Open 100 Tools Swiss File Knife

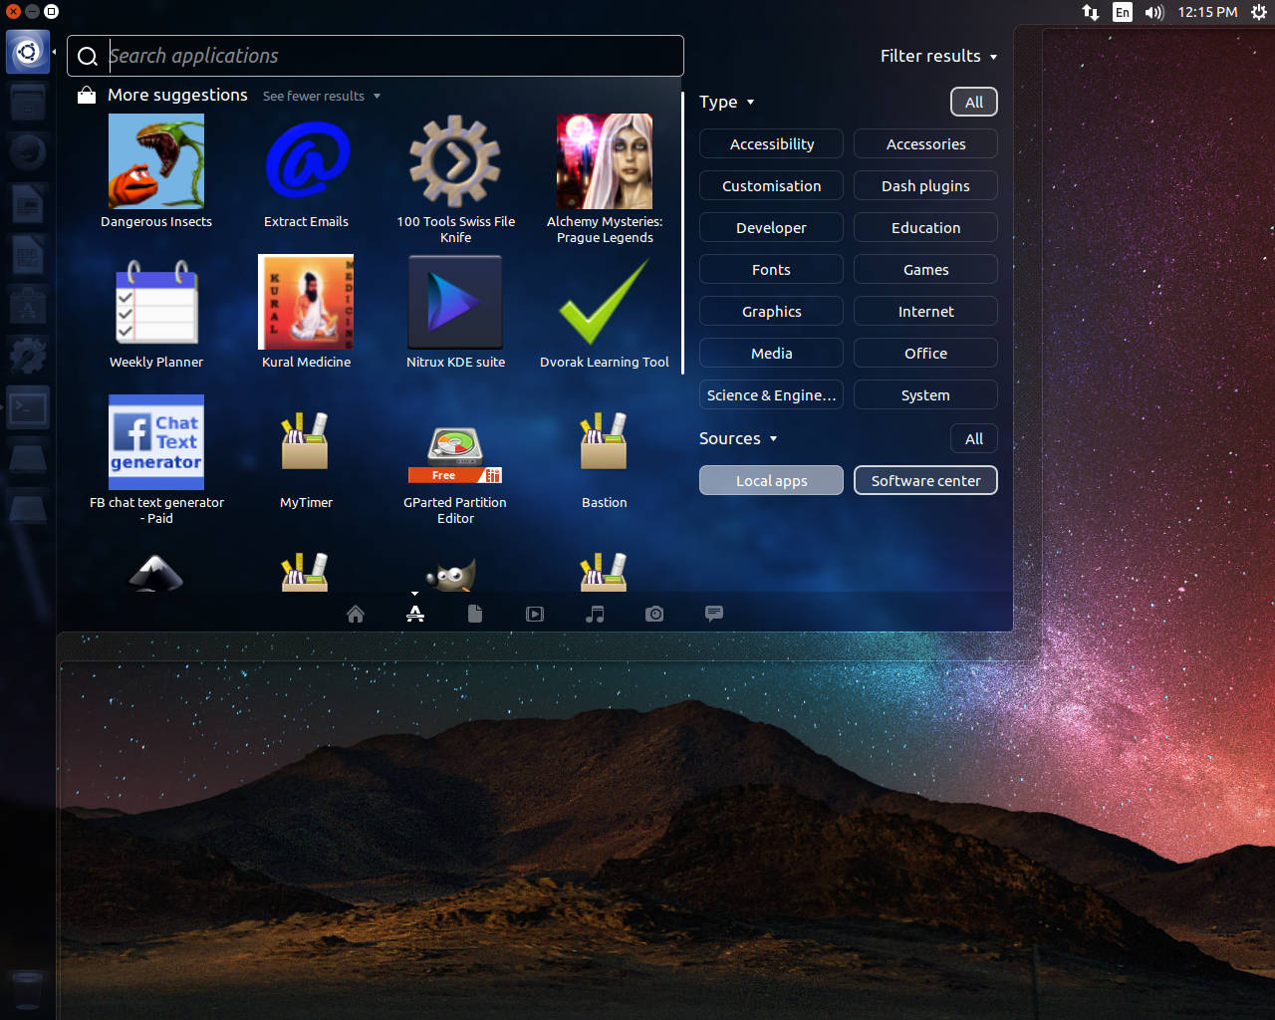[x=455, y=178]
